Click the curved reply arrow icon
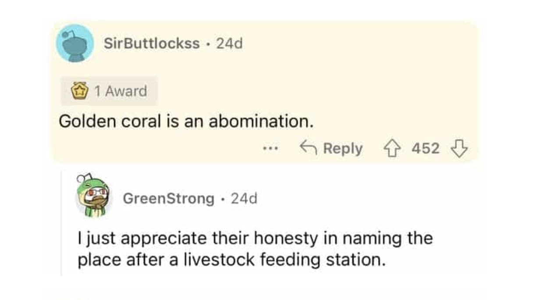Image resolution: width=533 pixels, height=300 pixels. click(x=308, y=148)
